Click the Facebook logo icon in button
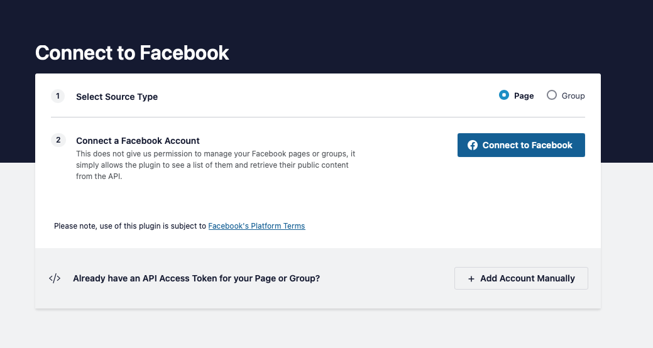Screen dimensions: 653x348 click(x=472, y=145)
